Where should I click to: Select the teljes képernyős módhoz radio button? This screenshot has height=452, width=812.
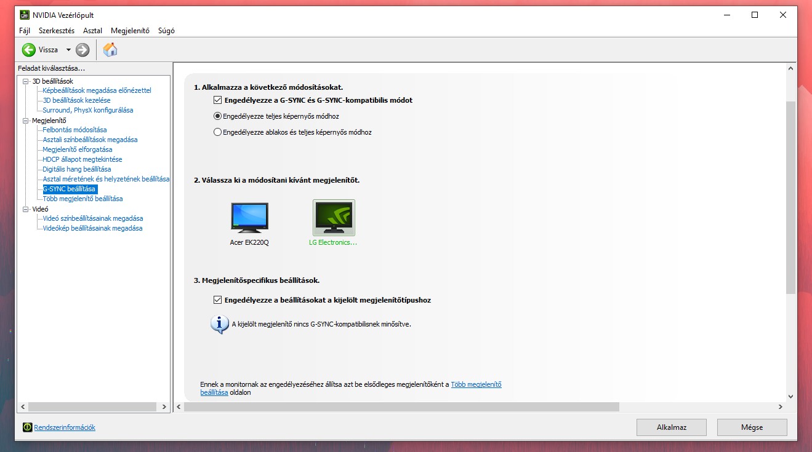pyautogui.click(x=217, y=116)
